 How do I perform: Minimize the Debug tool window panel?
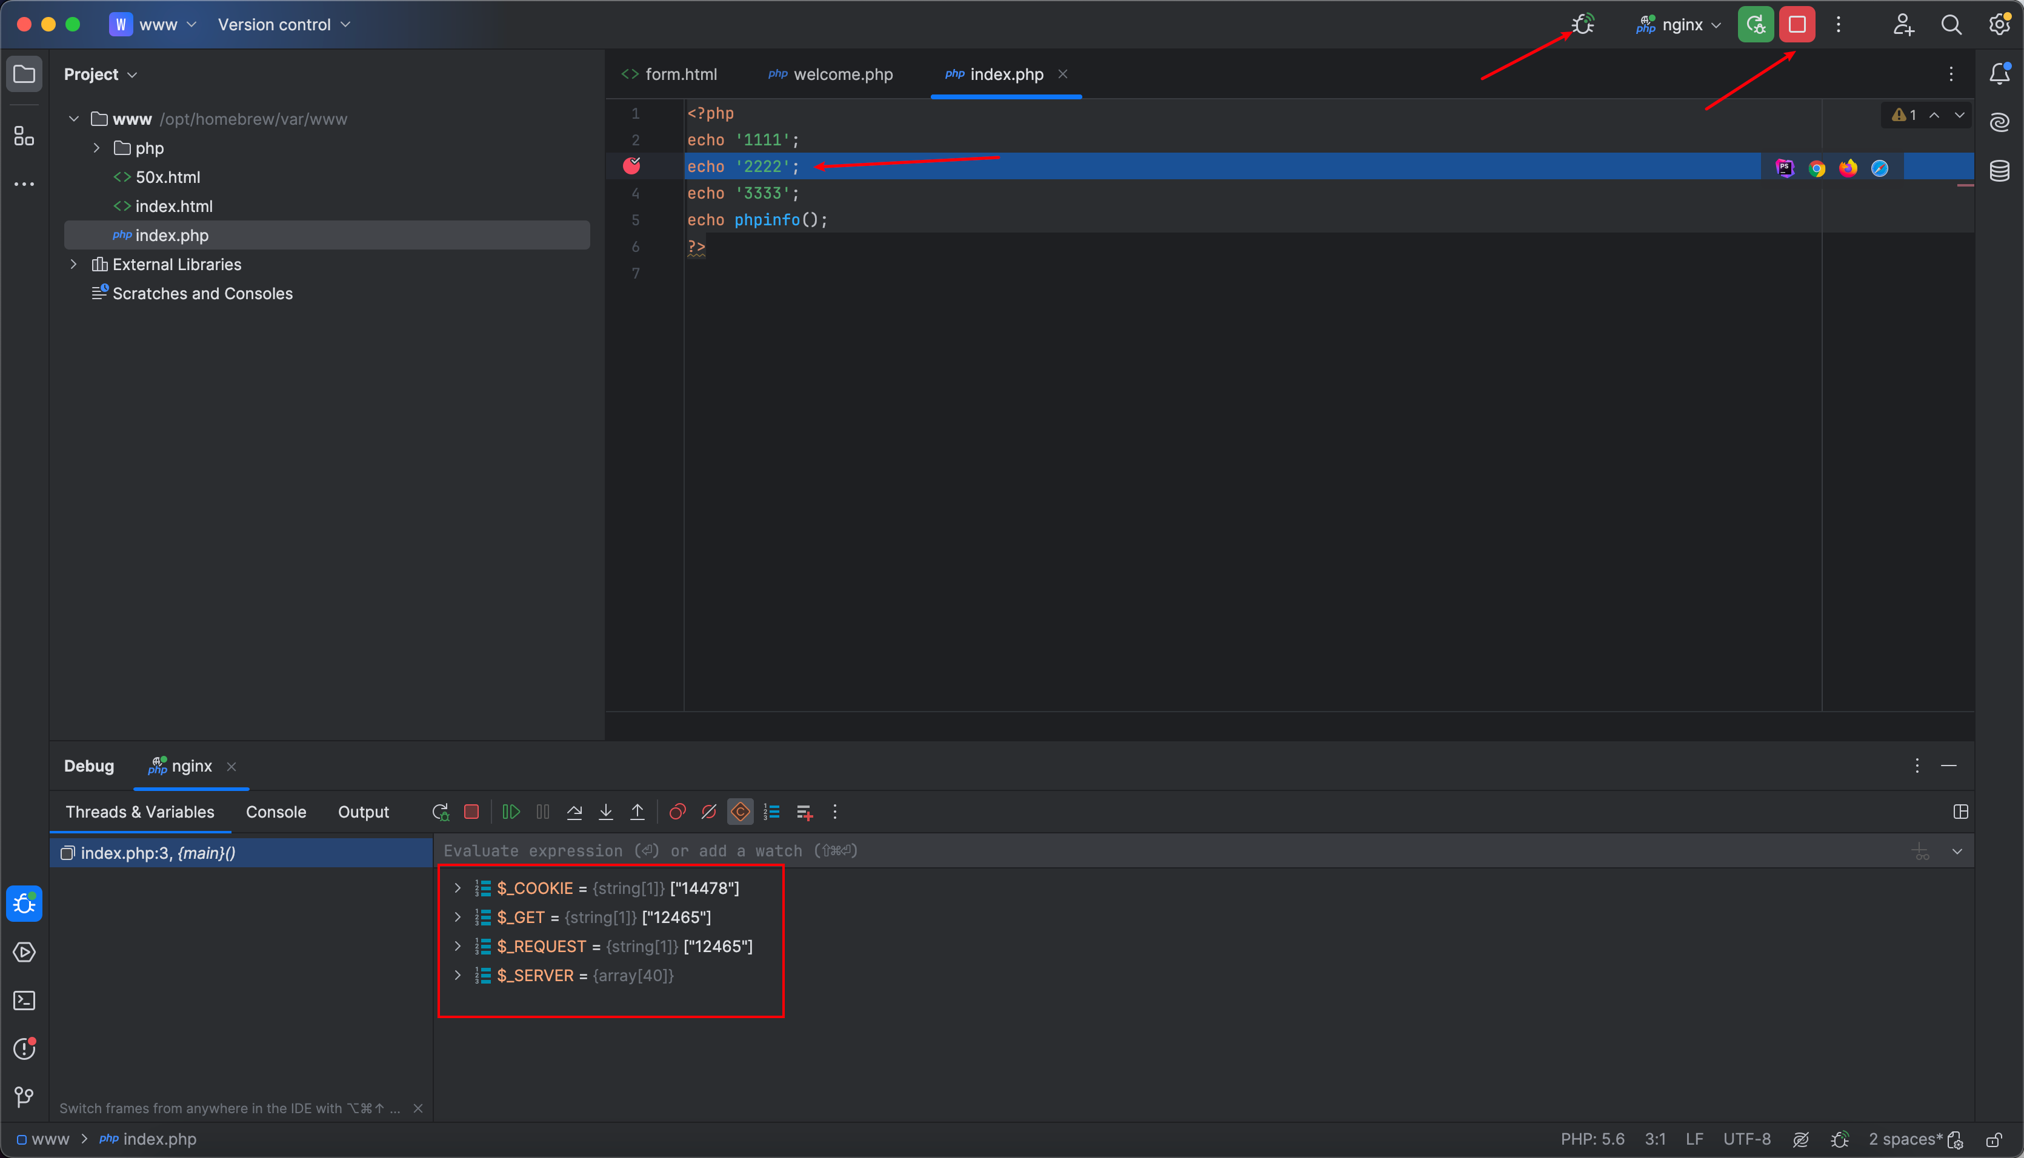(x=1948, y=766)
